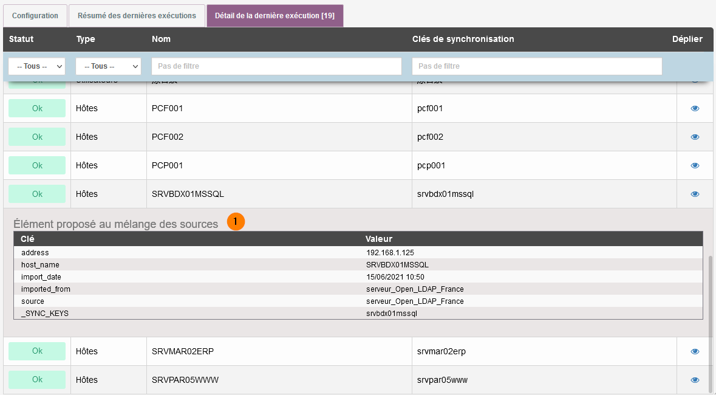716x395 pixels.
Task: Toggle SRVMAR02ERP row details eye icon
Action: click(x=695, y=351)
